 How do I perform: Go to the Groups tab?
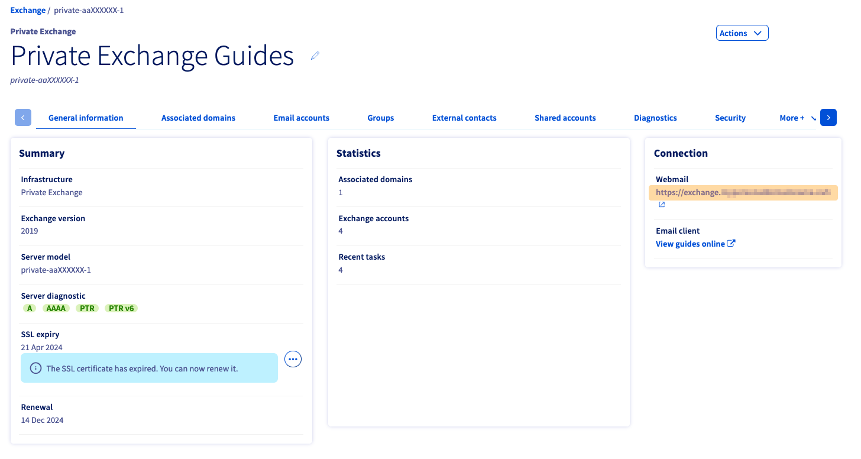click(380, 118)
